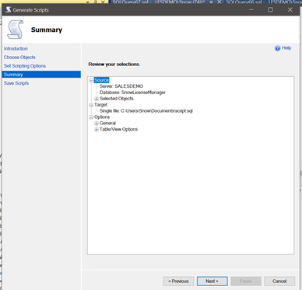Click the Generate Scripts title bar icon
The image size is (302, 290).
[x=9, y=10]
